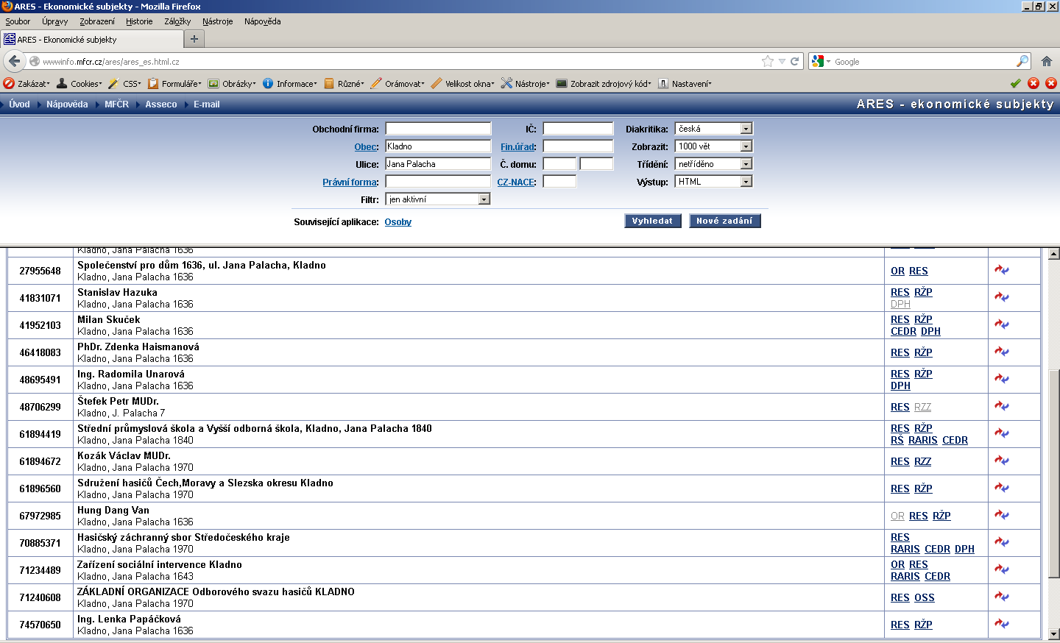Click red arrow icon for Hung Dang Van row

coord(1002,515)
